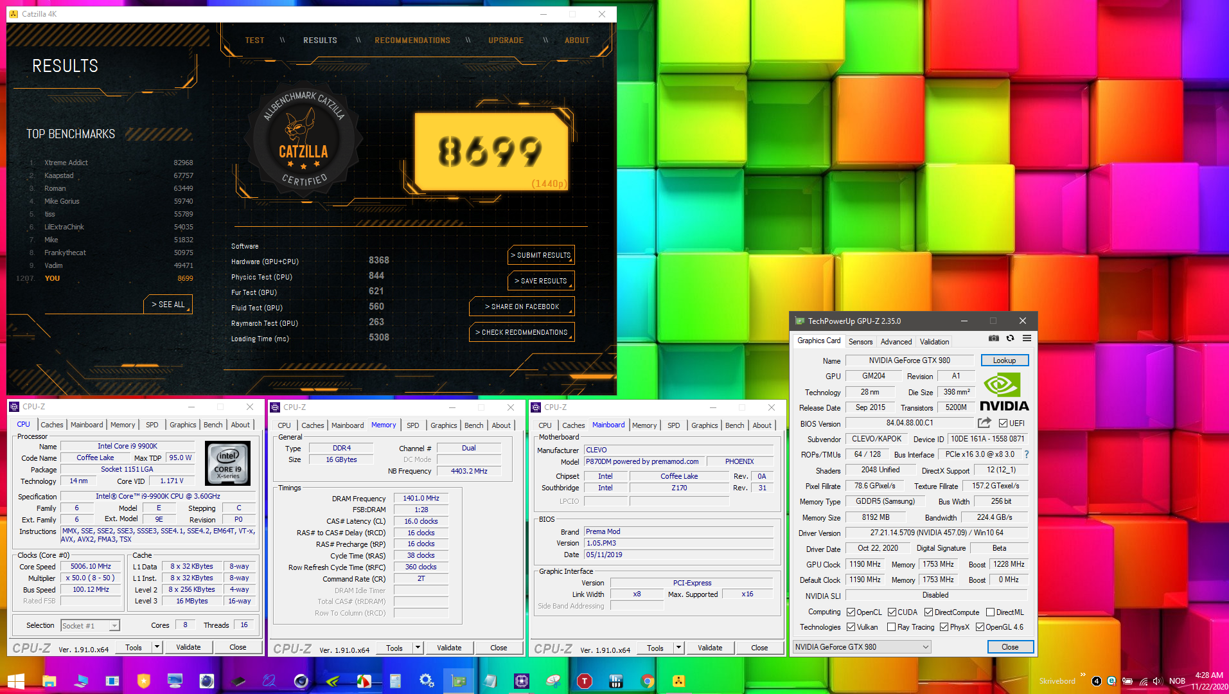This screenshot has width=1229, height=694.
Task: Toggle the DirectML checkbox
Action: click(x=990, y=612)
